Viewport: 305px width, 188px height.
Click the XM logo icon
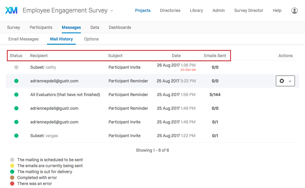[12, 10]
